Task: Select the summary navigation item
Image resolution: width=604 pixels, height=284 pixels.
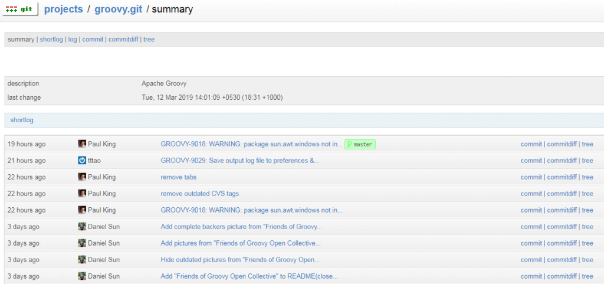Action: pyautogui.click(x=21, y=40)
